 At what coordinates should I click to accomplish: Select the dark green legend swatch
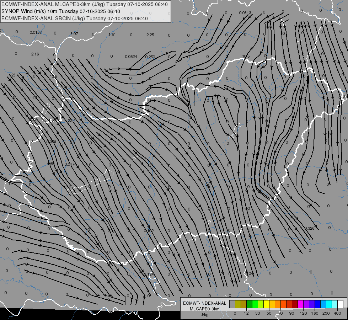[250, 304]
